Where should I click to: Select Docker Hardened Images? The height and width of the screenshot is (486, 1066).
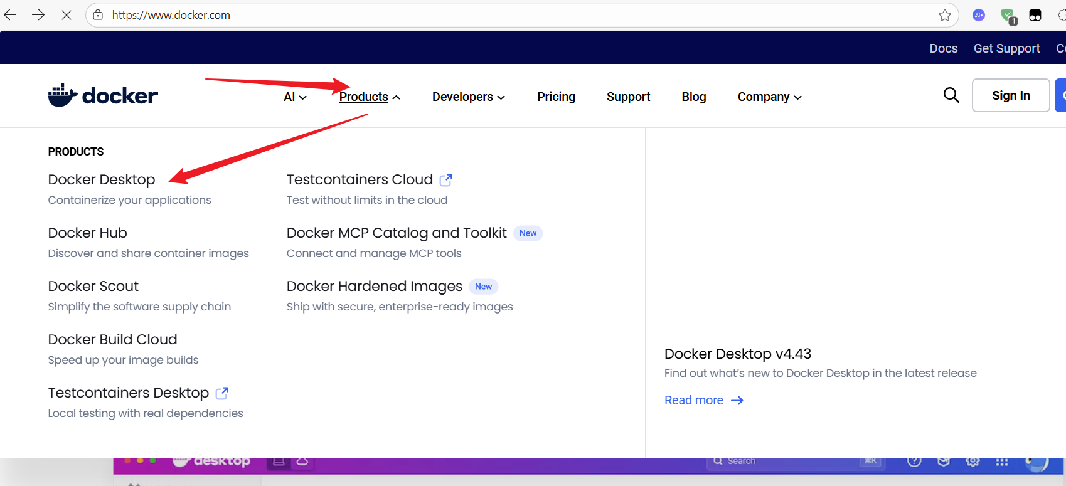pos(375,286)
